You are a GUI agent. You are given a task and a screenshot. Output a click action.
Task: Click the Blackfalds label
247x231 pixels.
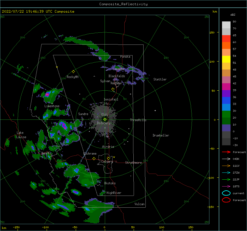tap(117, 76)
